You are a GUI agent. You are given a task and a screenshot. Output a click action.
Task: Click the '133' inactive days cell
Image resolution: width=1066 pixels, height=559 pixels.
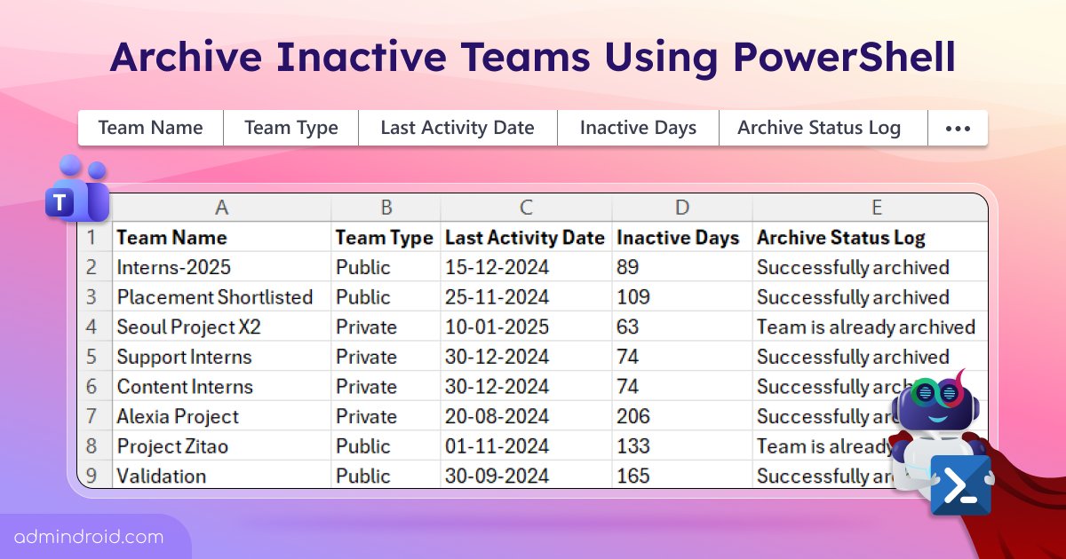point(682,446)
